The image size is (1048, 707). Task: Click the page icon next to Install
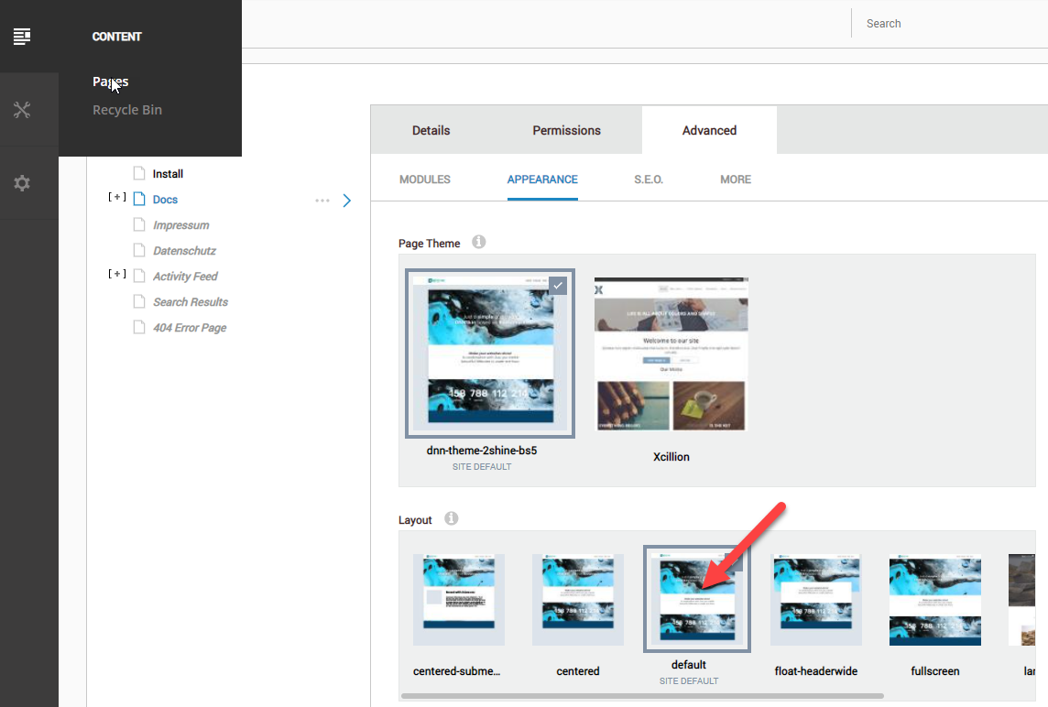[139, 174]
